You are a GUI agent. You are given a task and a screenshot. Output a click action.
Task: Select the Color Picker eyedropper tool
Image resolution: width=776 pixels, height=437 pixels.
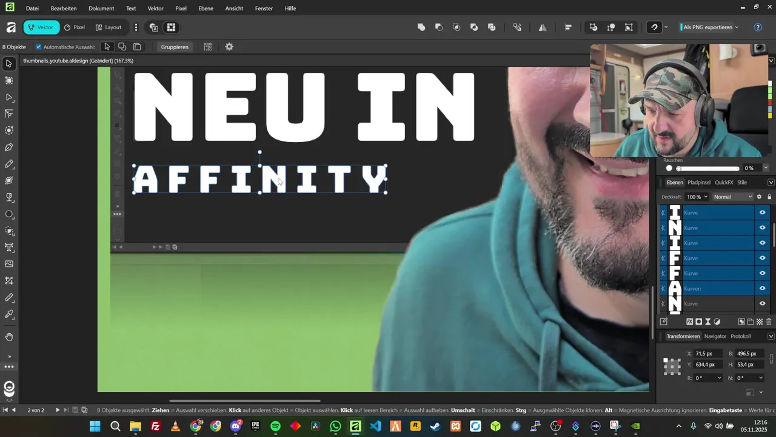pos(9,314)
